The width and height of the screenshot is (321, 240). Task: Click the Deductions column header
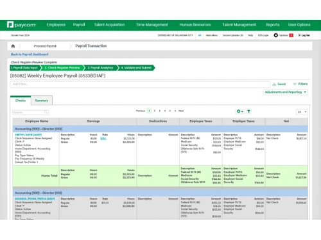tap(158, 121)
